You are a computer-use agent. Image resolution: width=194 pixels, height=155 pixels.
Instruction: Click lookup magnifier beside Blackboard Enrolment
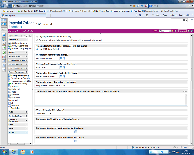61,76
